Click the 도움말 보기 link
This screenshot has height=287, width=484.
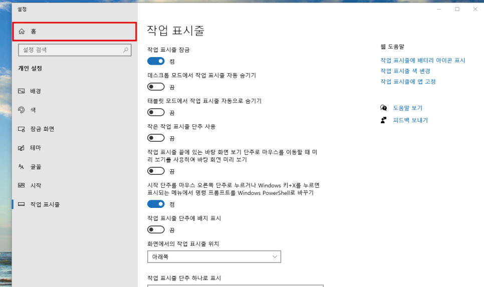407,108
